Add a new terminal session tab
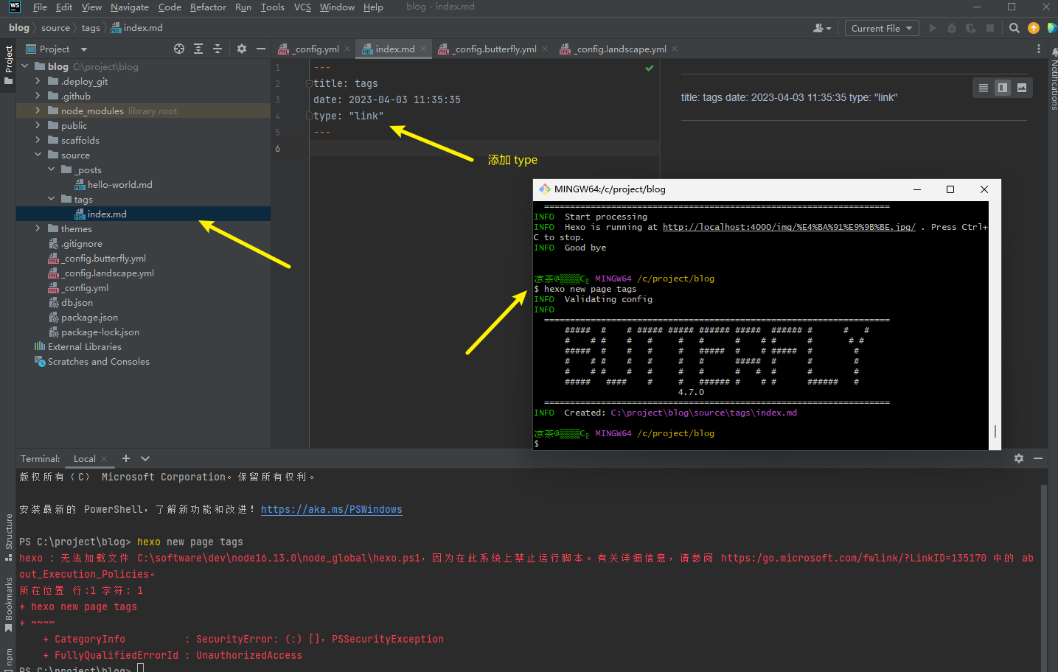 [x=126, y=458]
